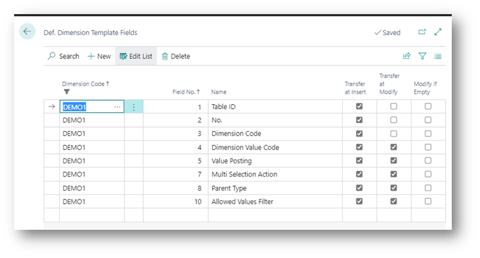Open Search in the action bar
This screenshot has width=480, height=258.
pyautogui.click(x=63, y=56)
